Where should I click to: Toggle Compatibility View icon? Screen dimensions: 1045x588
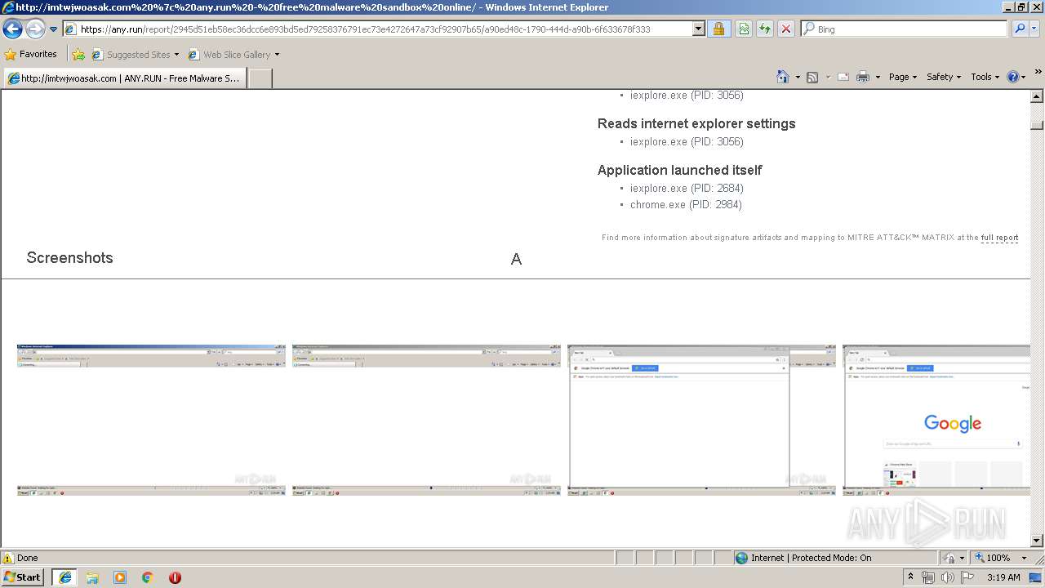click(x=744, y=29)
